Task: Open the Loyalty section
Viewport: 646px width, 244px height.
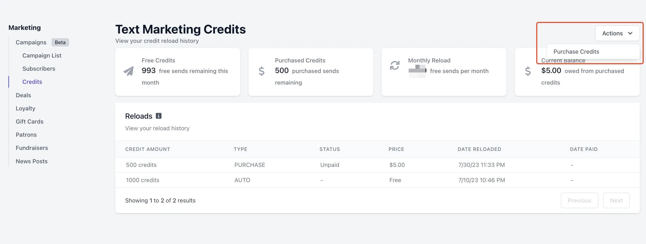Action: click(25, 108)
